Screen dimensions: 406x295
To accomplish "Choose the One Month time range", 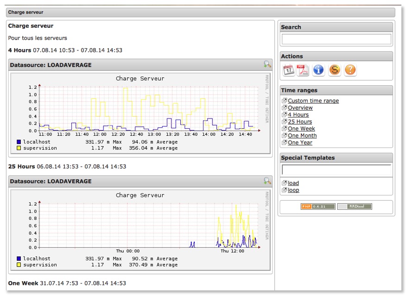I will tap(302, 136).
